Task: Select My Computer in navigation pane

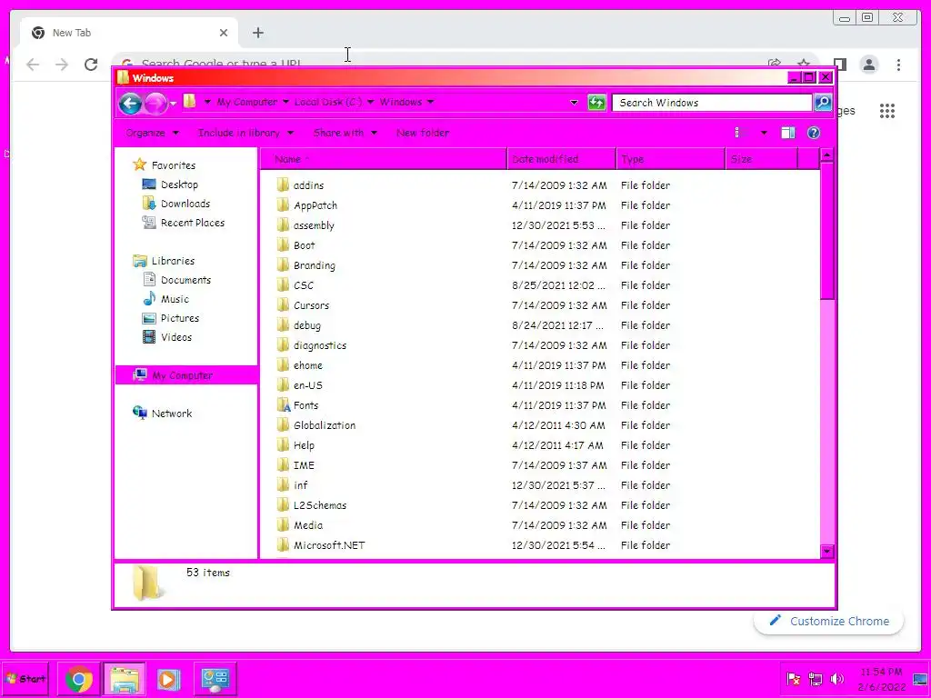Action: [186, 375]
